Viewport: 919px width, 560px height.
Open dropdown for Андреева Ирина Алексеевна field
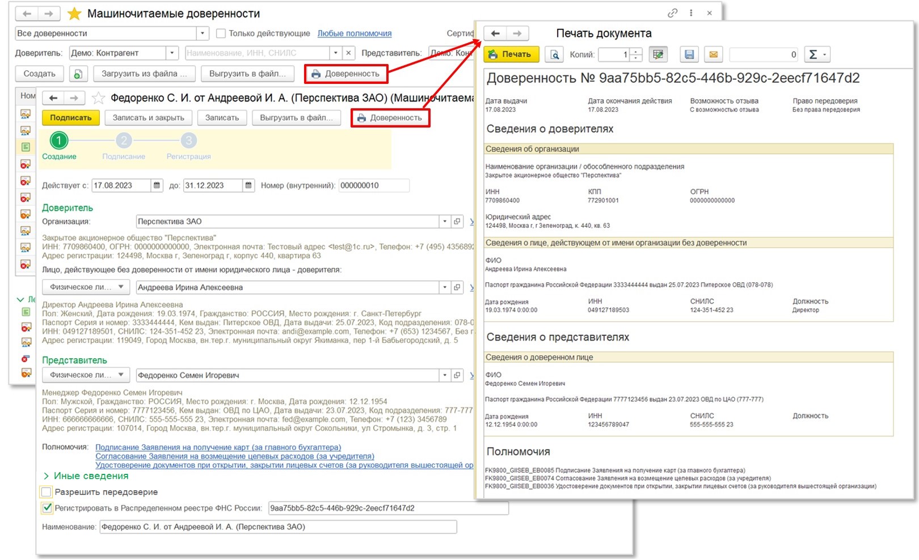445,287
